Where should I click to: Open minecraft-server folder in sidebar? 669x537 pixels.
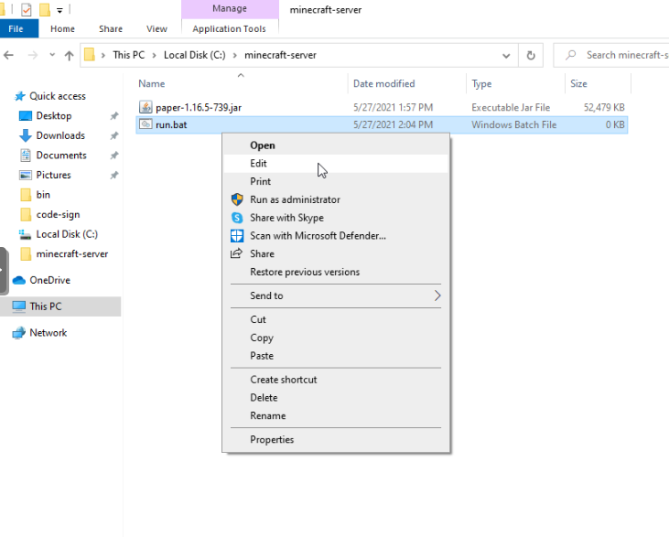click(72, 253)
